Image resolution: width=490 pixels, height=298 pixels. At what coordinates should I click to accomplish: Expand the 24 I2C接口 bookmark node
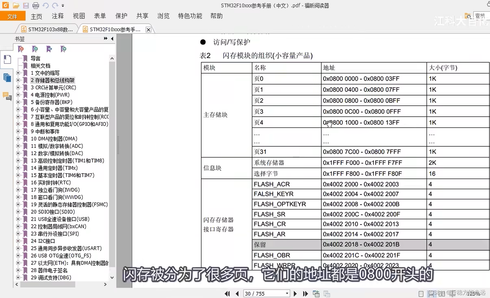(18, 241)
